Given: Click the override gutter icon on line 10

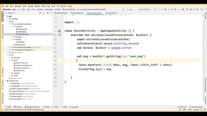Looking at the screenshot, I should pos(60,35).
